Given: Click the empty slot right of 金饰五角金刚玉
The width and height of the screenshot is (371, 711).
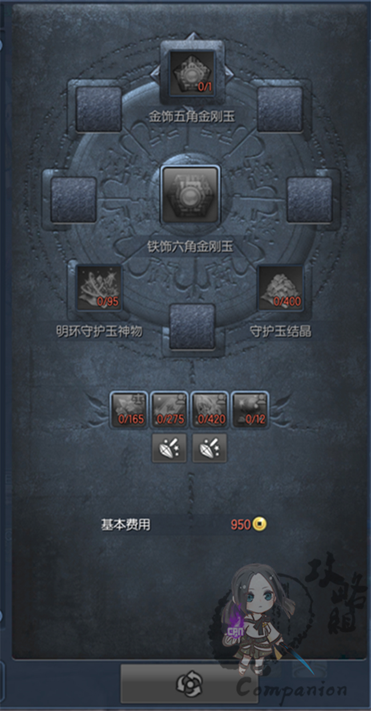Looking at the screenshot, I should (x=280, y=109).
